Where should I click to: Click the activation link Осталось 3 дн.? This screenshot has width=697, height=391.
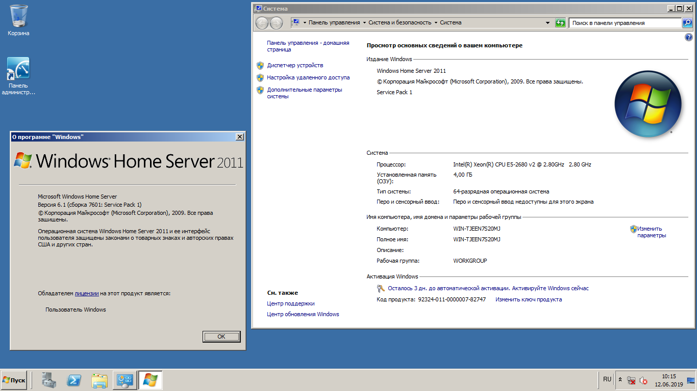488,288
